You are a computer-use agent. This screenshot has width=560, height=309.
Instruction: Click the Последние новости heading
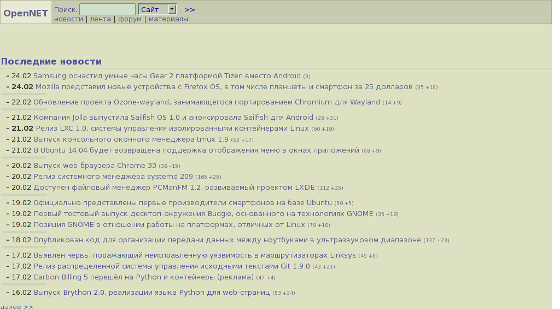[x=51, y=61]
